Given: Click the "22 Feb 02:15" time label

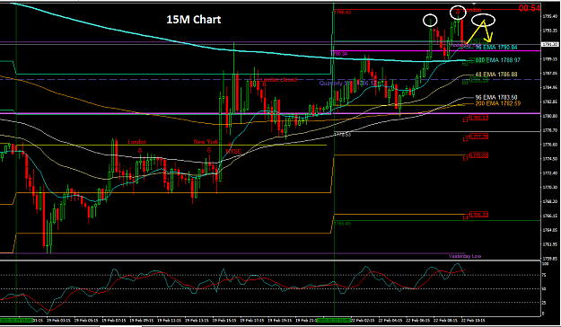Looking at the screenshot, I should (x=363, y=320).
